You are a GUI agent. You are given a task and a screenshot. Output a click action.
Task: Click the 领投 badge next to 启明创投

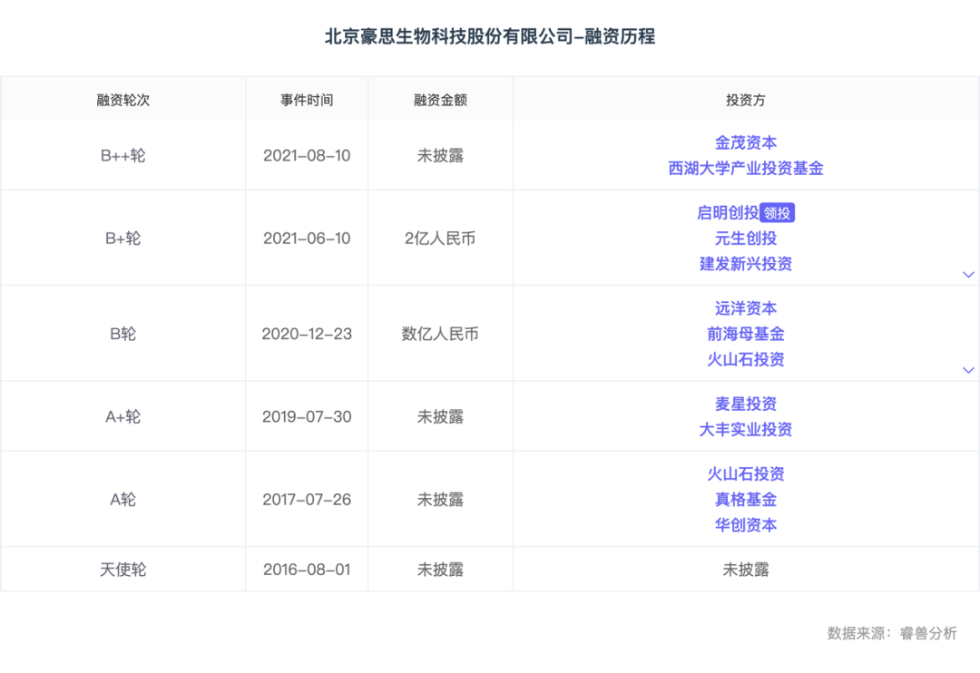point(777,213)
